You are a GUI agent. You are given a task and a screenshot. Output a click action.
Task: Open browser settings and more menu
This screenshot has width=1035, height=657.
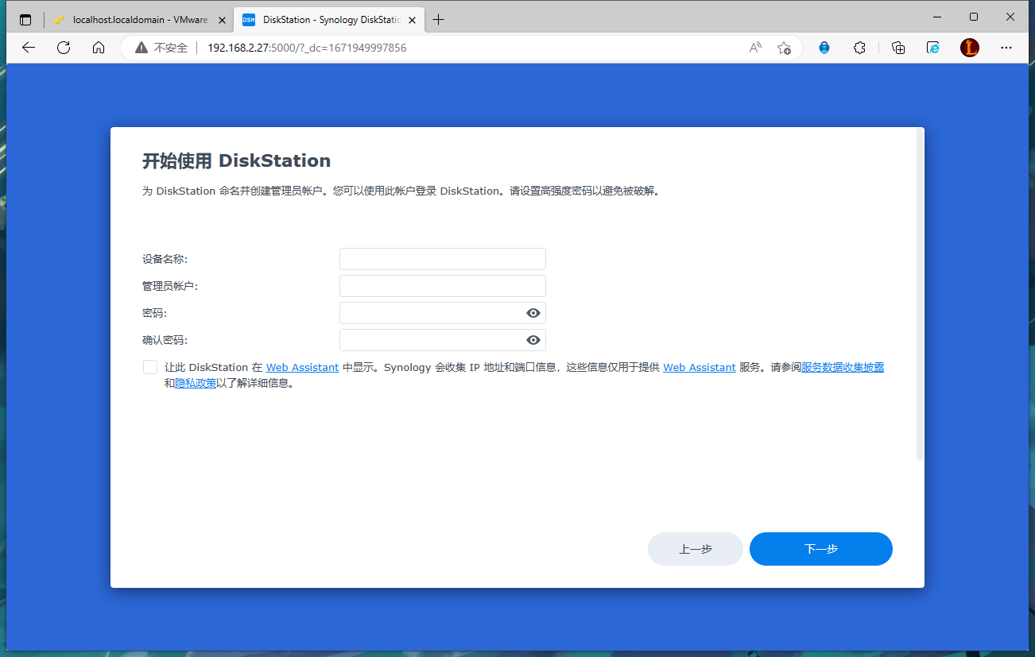pyautogui.click(x=1006, y=48)
